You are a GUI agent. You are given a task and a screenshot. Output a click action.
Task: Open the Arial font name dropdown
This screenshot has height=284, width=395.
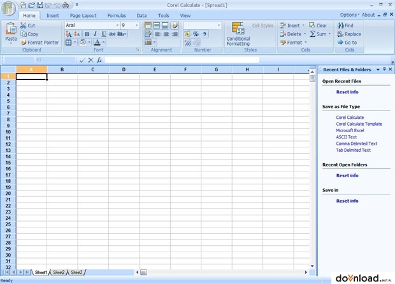click(117, 25)
